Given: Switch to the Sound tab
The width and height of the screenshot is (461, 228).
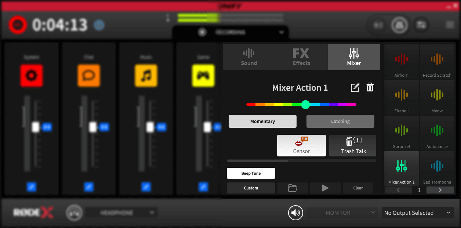Looking at the screenshot, I should (249, 57).
